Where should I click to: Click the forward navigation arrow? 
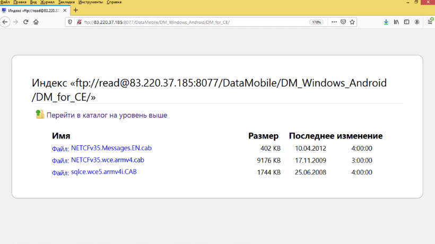click(x=15, y=22)
